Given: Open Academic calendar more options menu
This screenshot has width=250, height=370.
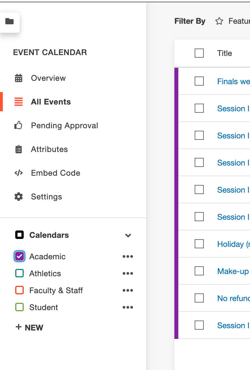Looking at the screenshot, I should coord(128,256).
